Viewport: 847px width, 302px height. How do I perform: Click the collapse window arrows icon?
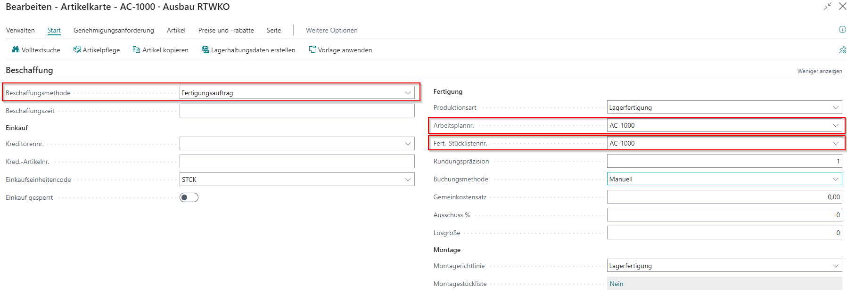[828, 7]
